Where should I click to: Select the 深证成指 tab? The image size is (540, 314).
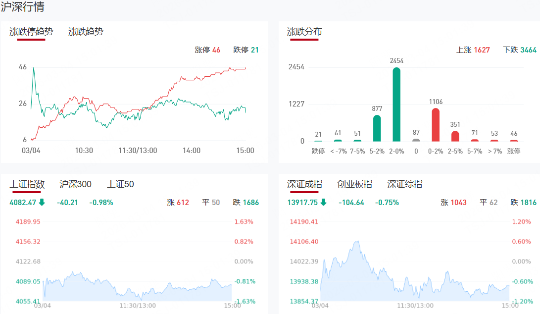[x=304, y=184]
